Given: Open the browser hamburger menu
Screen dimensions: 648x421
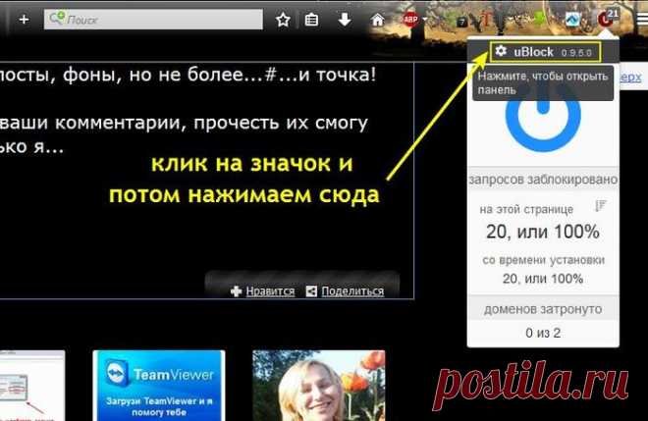Looking at the screenshot, I should [642, 19].
